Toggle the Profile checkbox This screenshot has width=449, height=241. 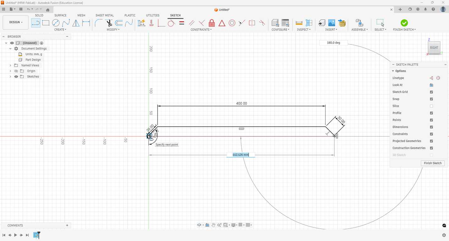click(x=431, y=113)
